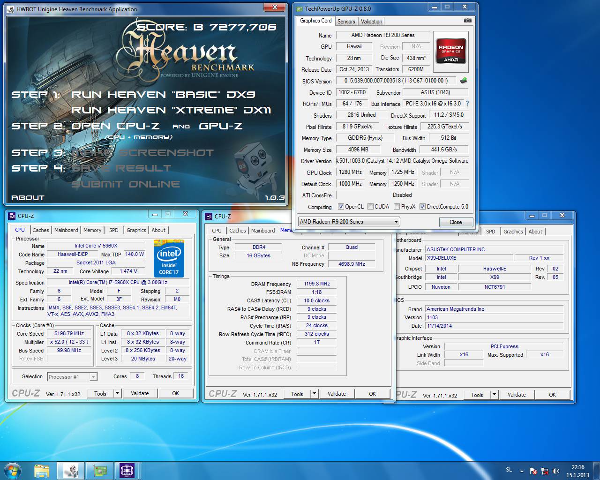Expand Tools arrow in CPU-Z memory window
The height and width of the screenshot is (480, 600).
coord(314,394)
